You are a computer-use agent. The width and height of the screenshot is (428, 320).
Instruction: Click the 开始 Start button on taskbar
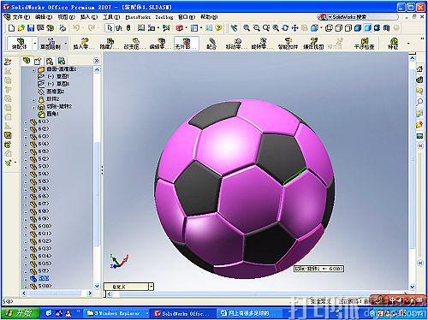click(21, 313)
